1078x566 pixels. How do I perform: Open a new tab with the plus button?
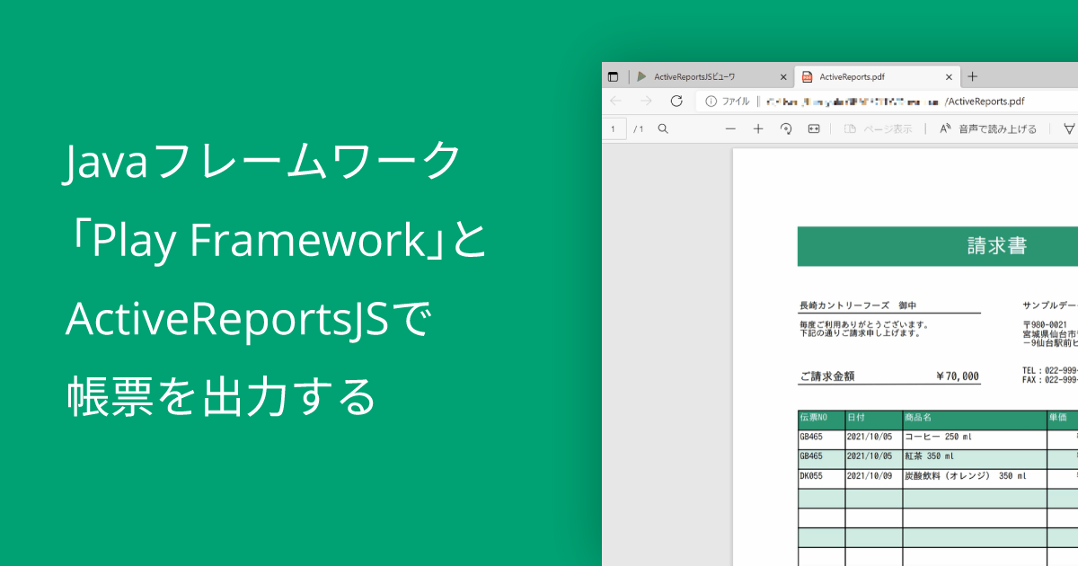tap(972, 76)
